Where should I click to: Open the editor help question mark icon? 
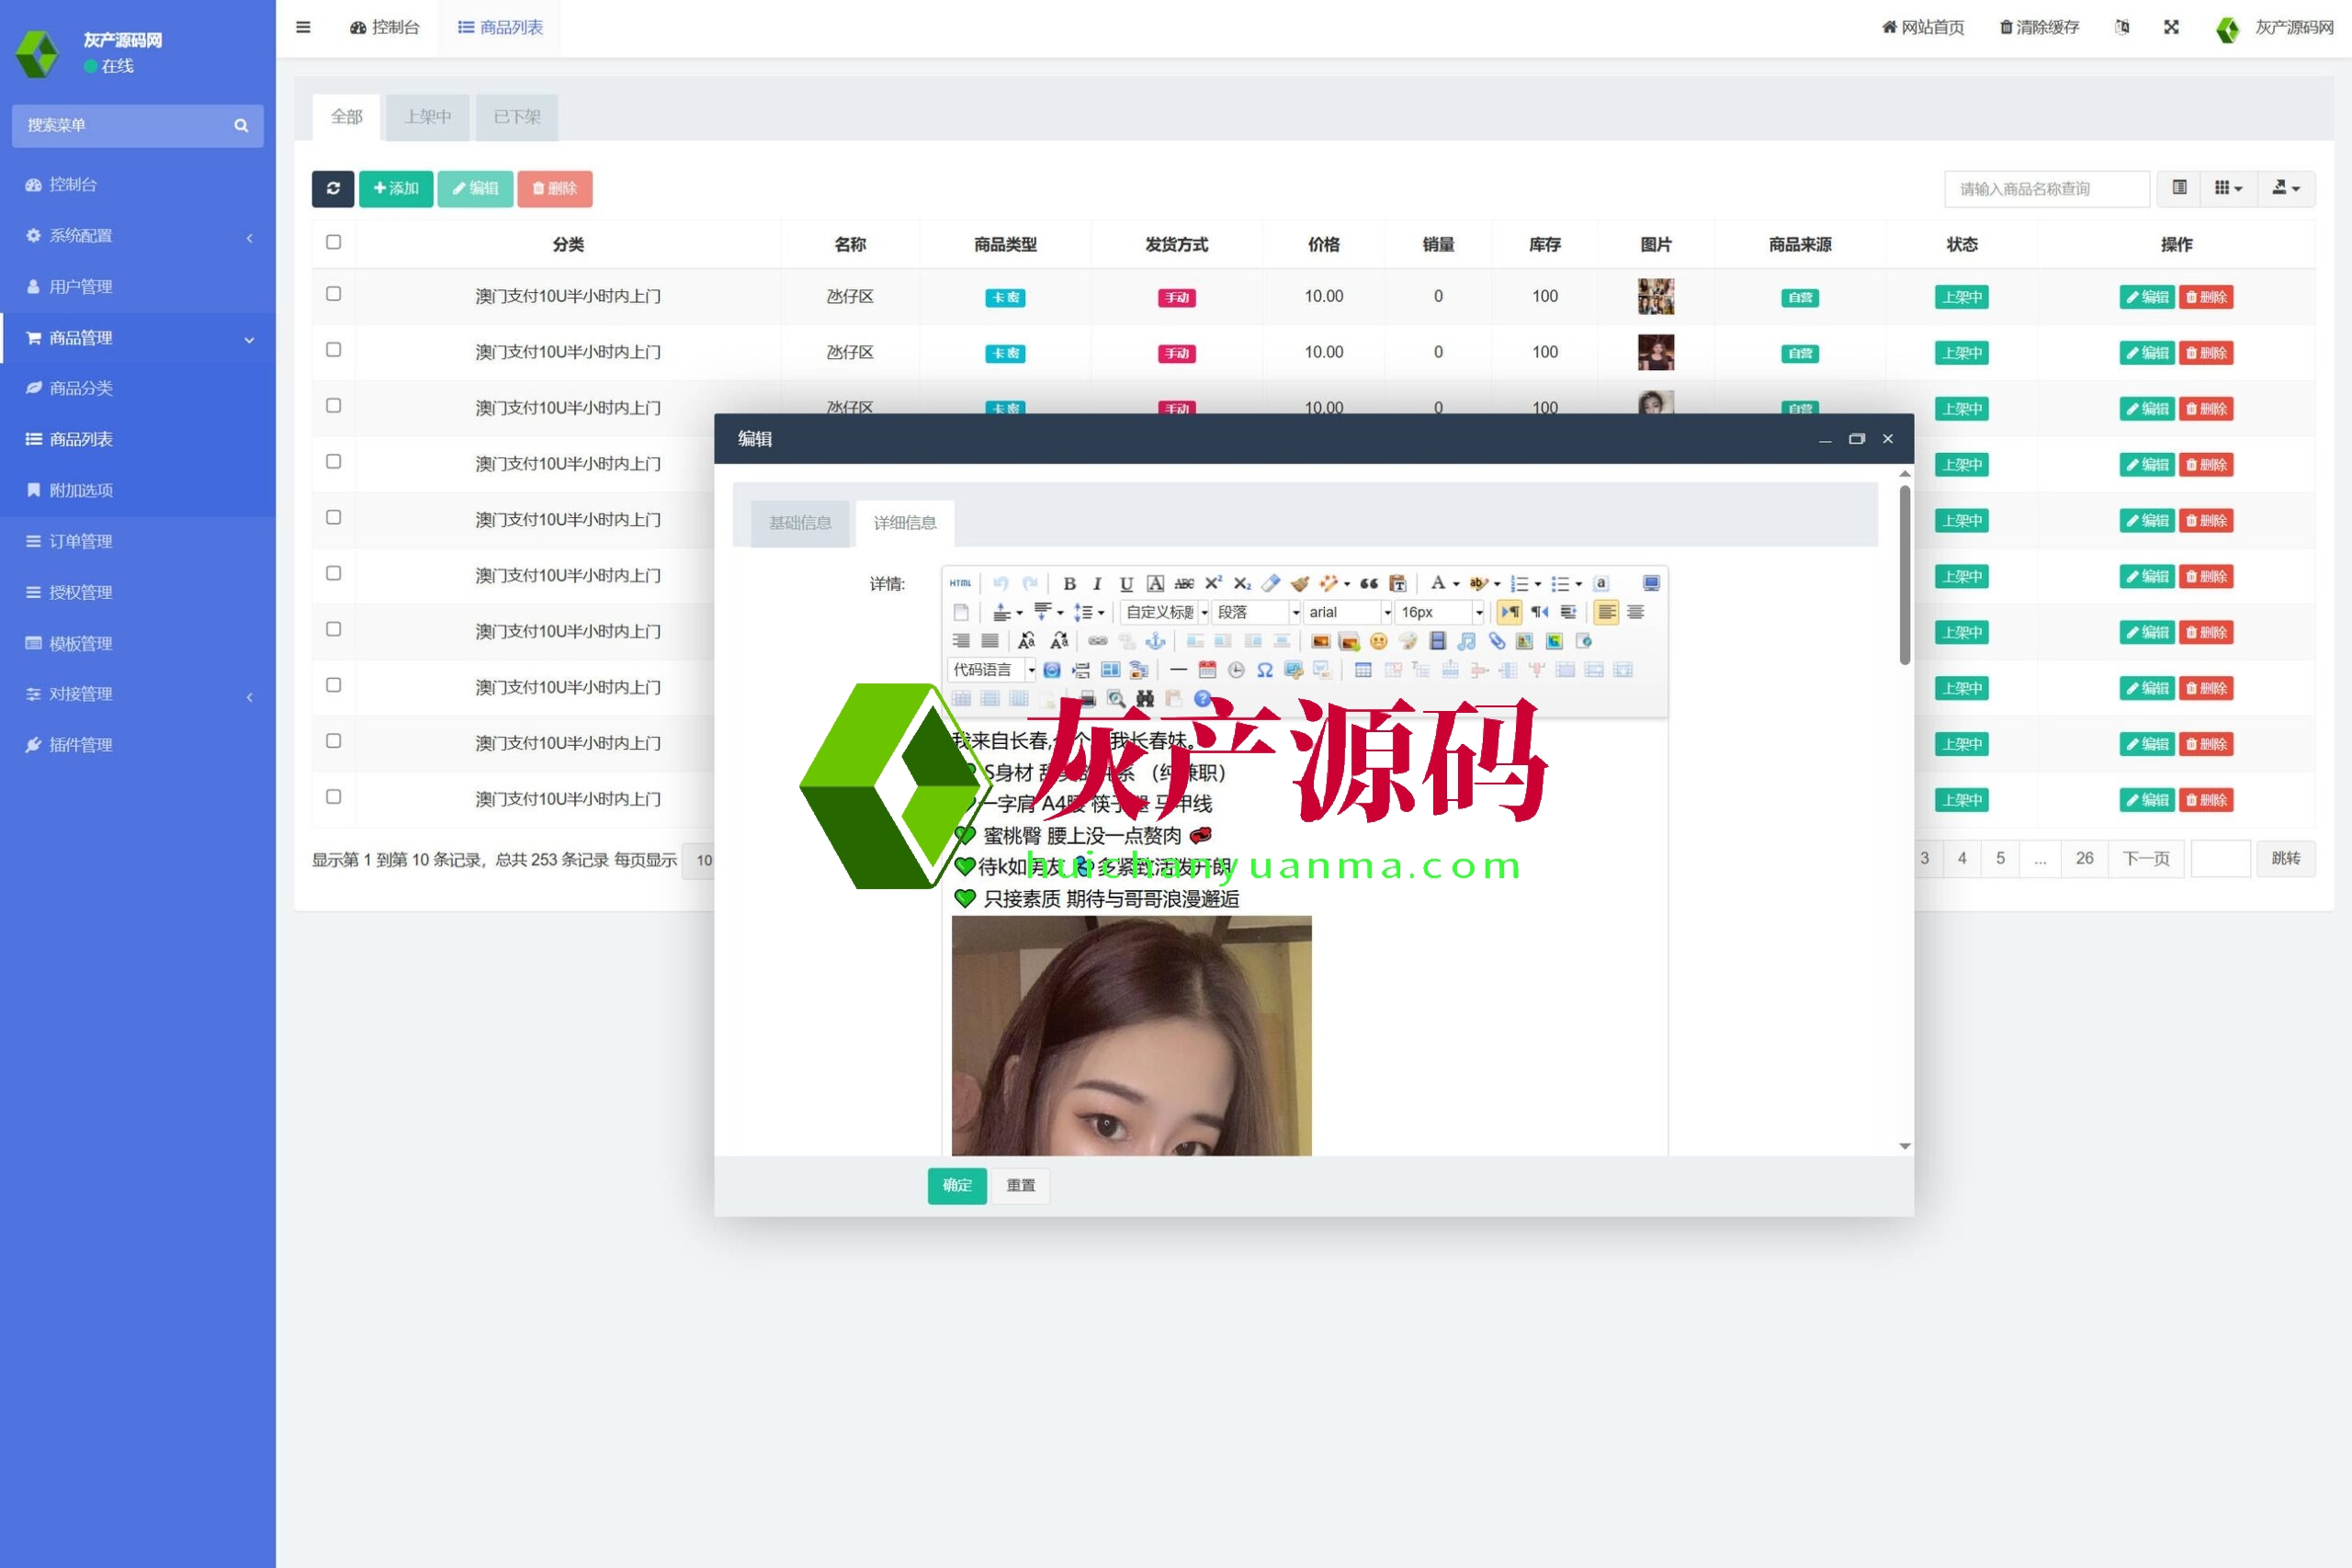(x=1202, y=699)
